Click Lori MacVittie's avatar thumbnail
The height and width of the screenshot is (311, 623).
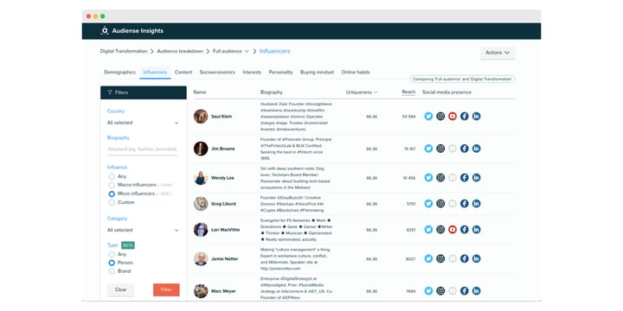pyautogui.click(x=201, y=230)
